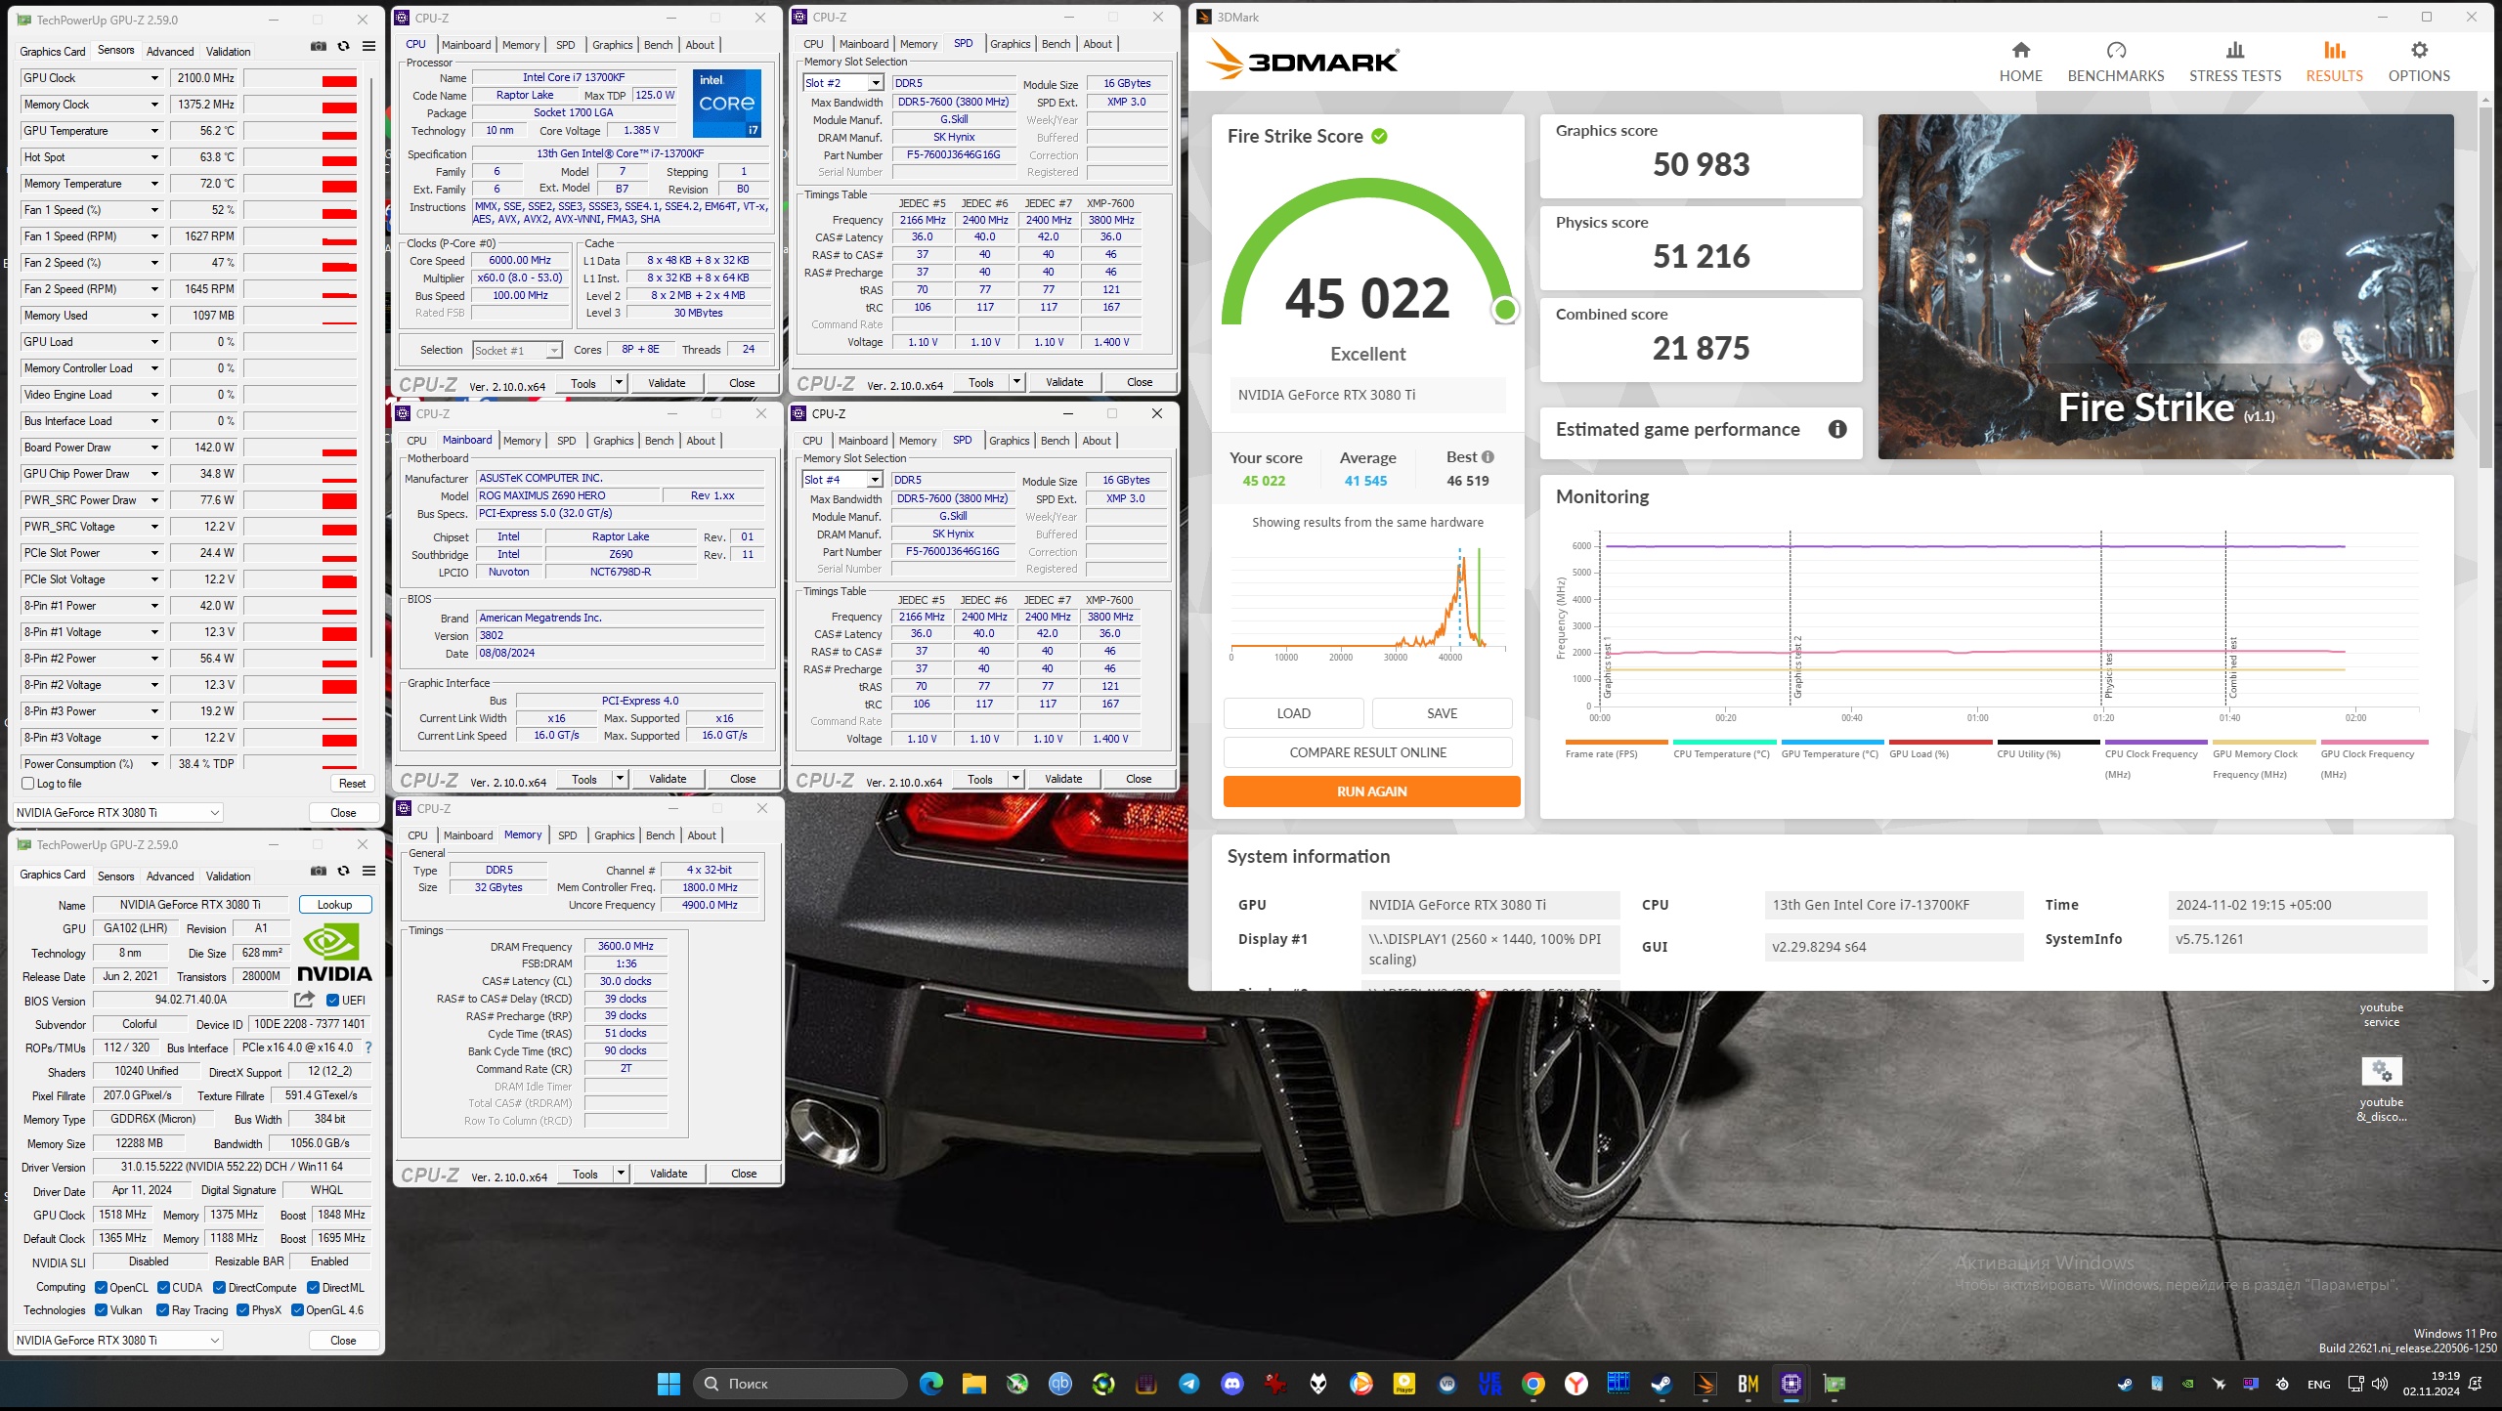Expand the Hot Spot sensor dropdown arrow

coord(154,157)
